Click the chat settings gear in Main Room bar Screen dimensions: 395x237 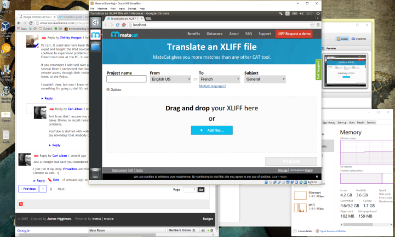click(x=211, y=230)
